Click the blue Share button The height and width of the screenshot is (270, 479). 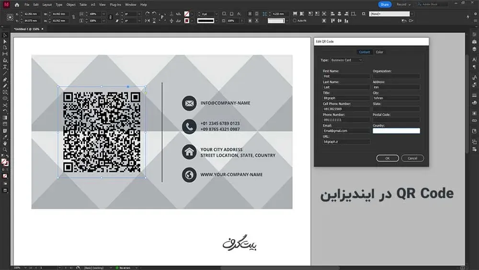385,5
